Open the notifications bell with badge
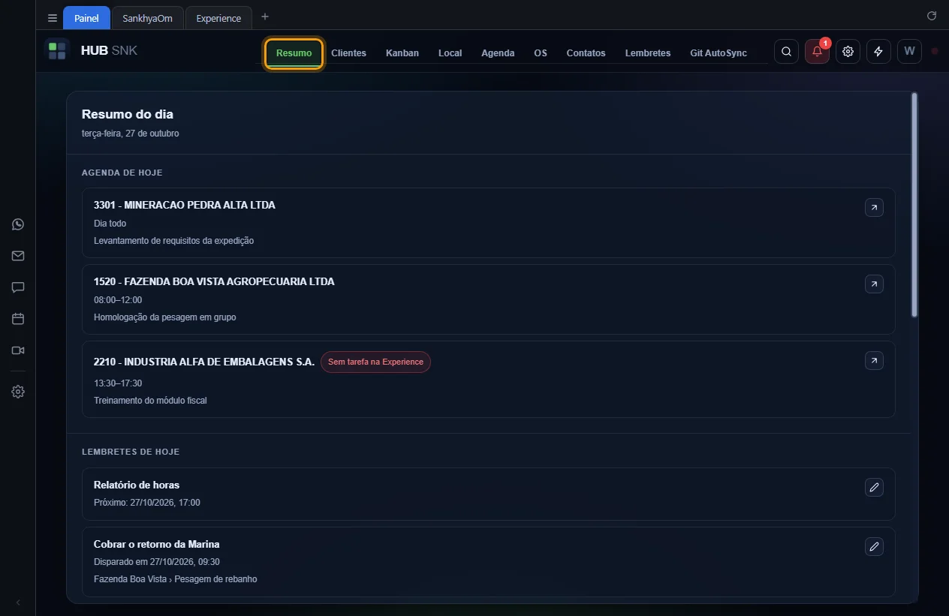 click(x=818, y=51)
